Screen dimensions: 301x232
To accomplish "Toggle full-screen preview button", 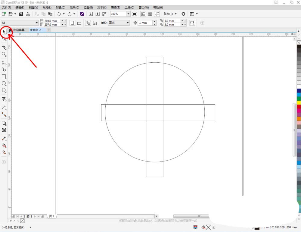I will tap(135, 14).
